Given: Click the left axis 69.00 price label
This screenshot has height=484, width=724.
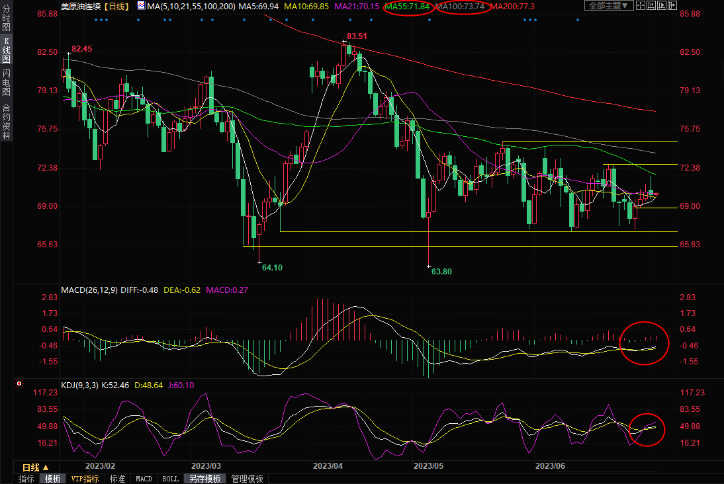Looking at the screenshot, I should (x=47, y=206).
